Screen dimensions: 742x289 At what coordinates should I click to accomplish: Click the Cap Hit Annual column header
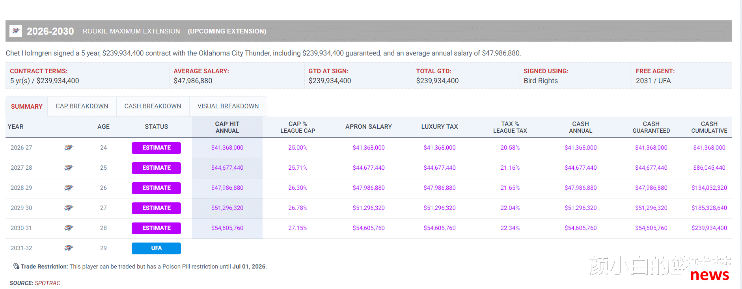pyautogui.click(x=227, y=127)
